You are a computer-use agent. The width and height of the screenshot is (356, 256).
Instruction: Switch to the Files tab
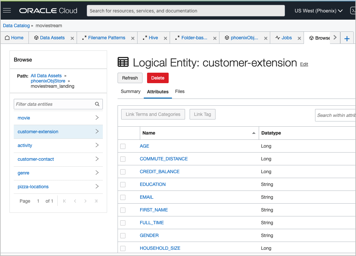pyautogui.click(x=180, y=91)
